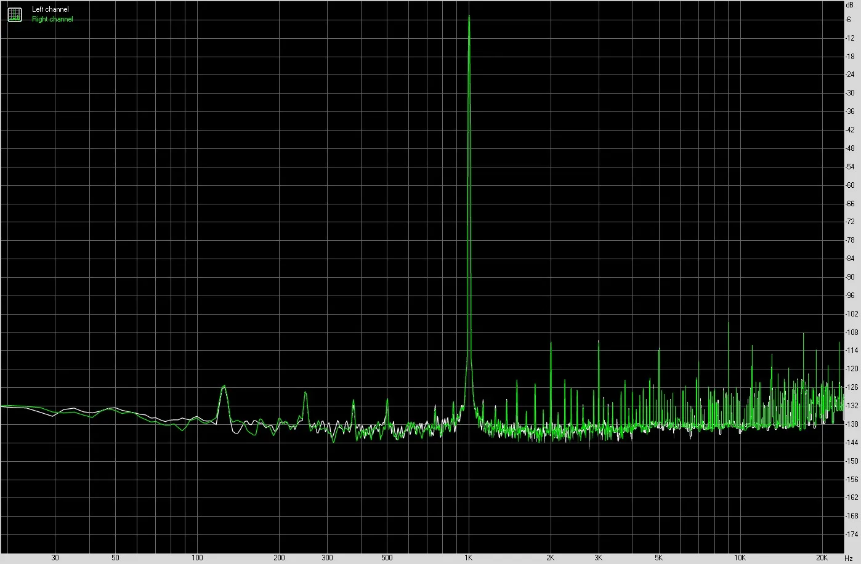Viewport: 861px width, 564px height.
Task: Click the "-60" dB axis value
Action: pyautogui.click(x=850, y=185)
